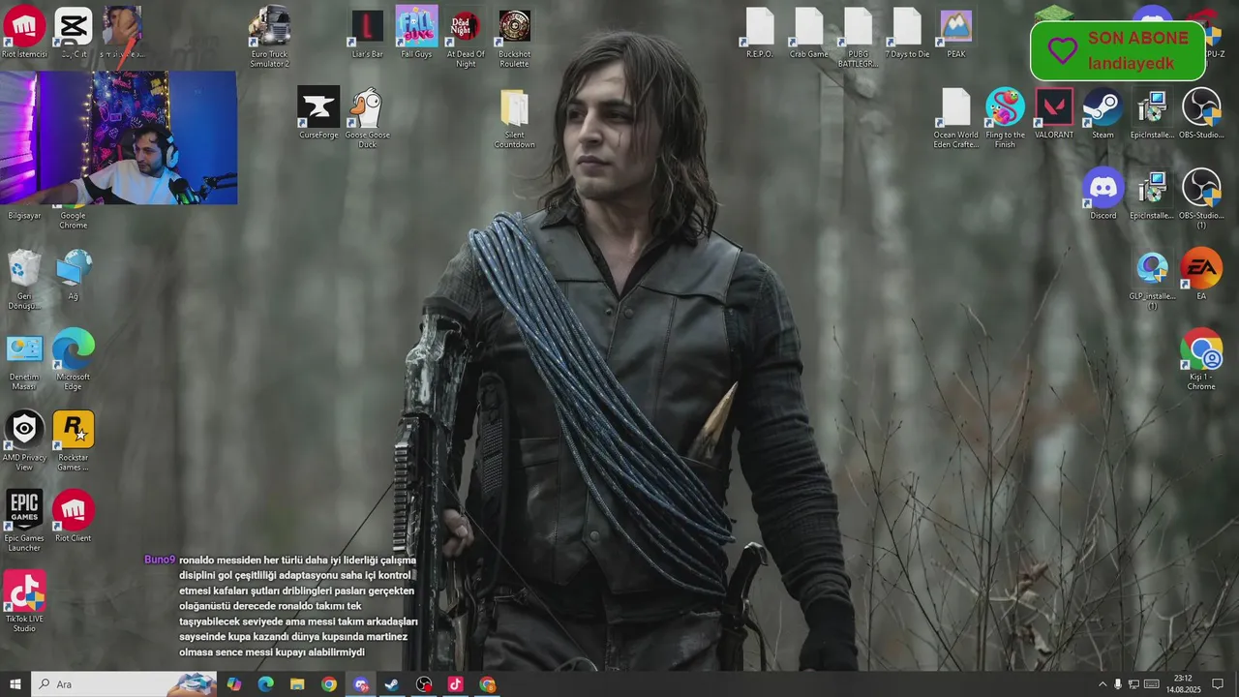Launch PEAK from the desktop
The width and height of the screenshot is (1239, 697).
(956, 32)
